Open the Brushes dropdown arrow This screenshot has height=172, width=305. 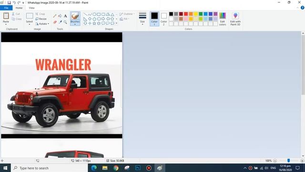point(75,24)
